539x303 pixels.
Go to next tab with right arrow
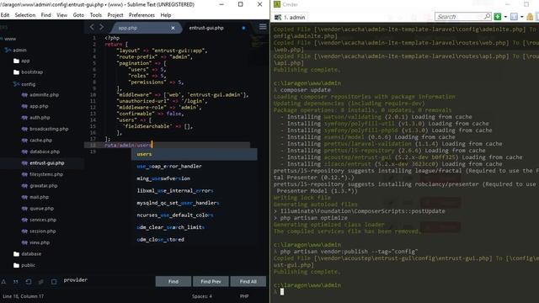[101, 27]
